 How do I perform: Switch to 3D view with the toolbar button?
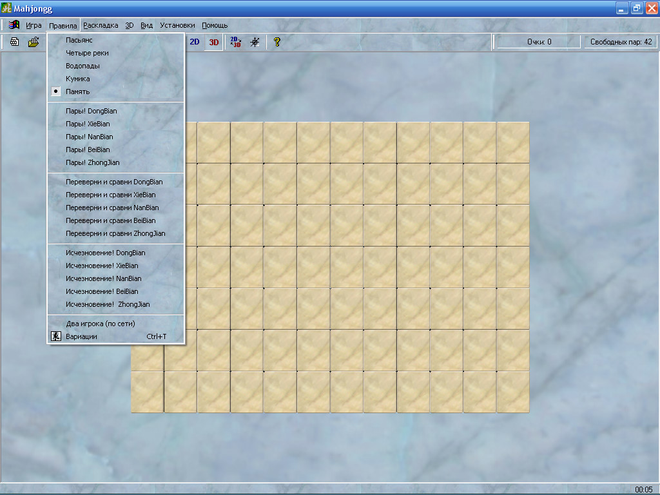(214, 42)
